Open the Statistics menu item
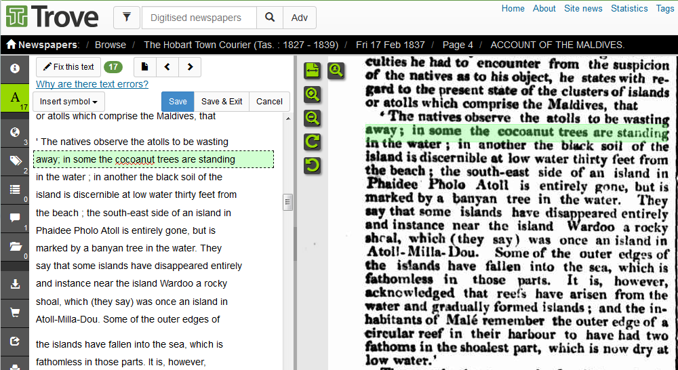Screen dimensions: 678x370 [629, 8]
